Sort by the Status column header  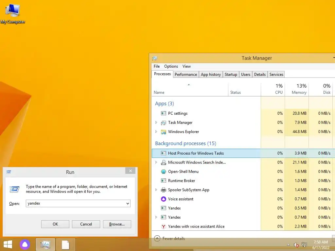pyautogui.click(x=244, y=90)
